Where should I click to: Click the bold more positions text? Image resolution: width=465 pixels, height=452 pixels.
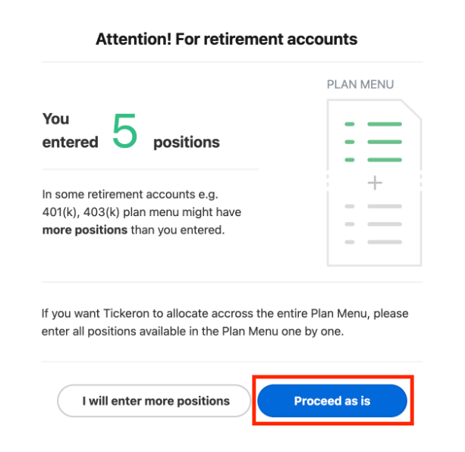[x=85, y=230]
